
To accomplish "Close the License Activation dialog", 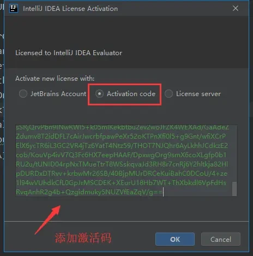I will point(236,8).
